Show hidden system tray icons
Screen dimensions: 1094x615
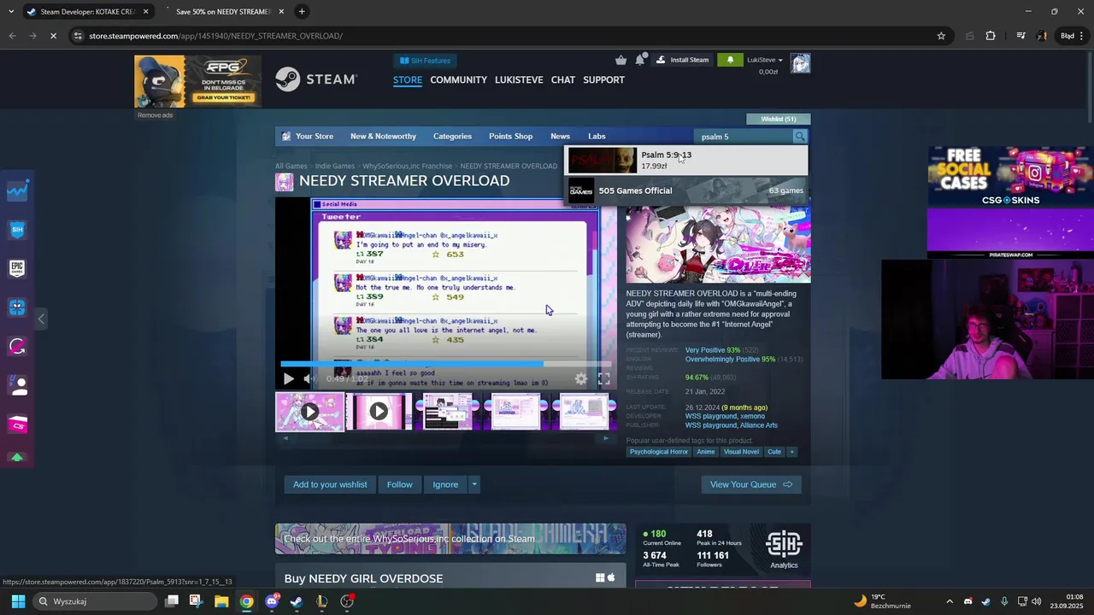coord(949,601)
